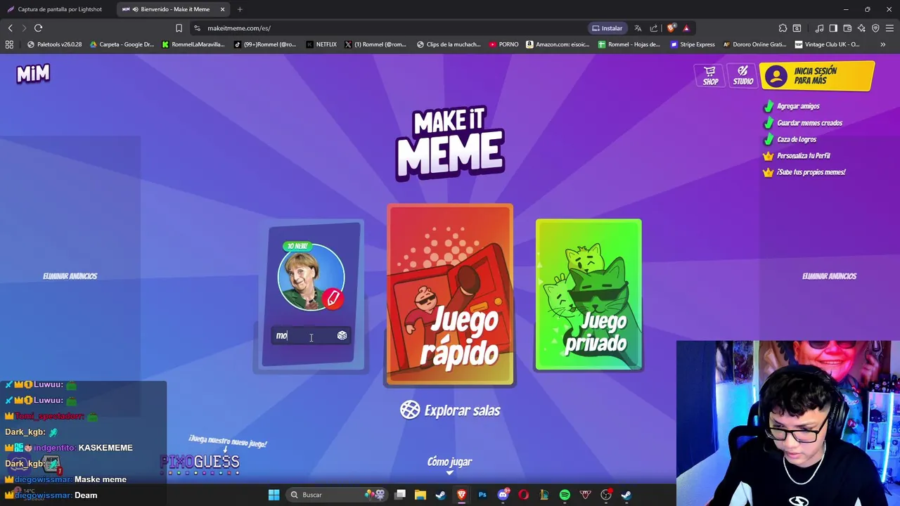Open Discord from taskbar
Viewport: 900px width, 506px height.
[x=503, y=495]
